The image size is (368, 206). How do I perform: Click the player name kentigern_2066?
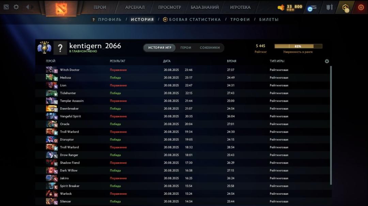coord(95,45)
